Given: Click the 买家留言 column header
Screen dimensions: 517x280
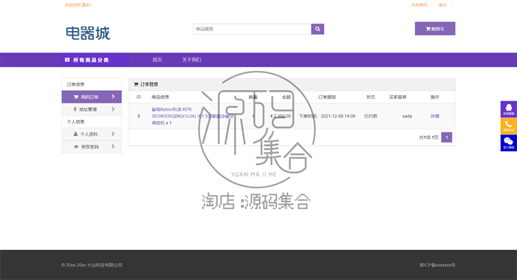Looking at the screenshot, I should pyautogui.click(x=397, y=97).
